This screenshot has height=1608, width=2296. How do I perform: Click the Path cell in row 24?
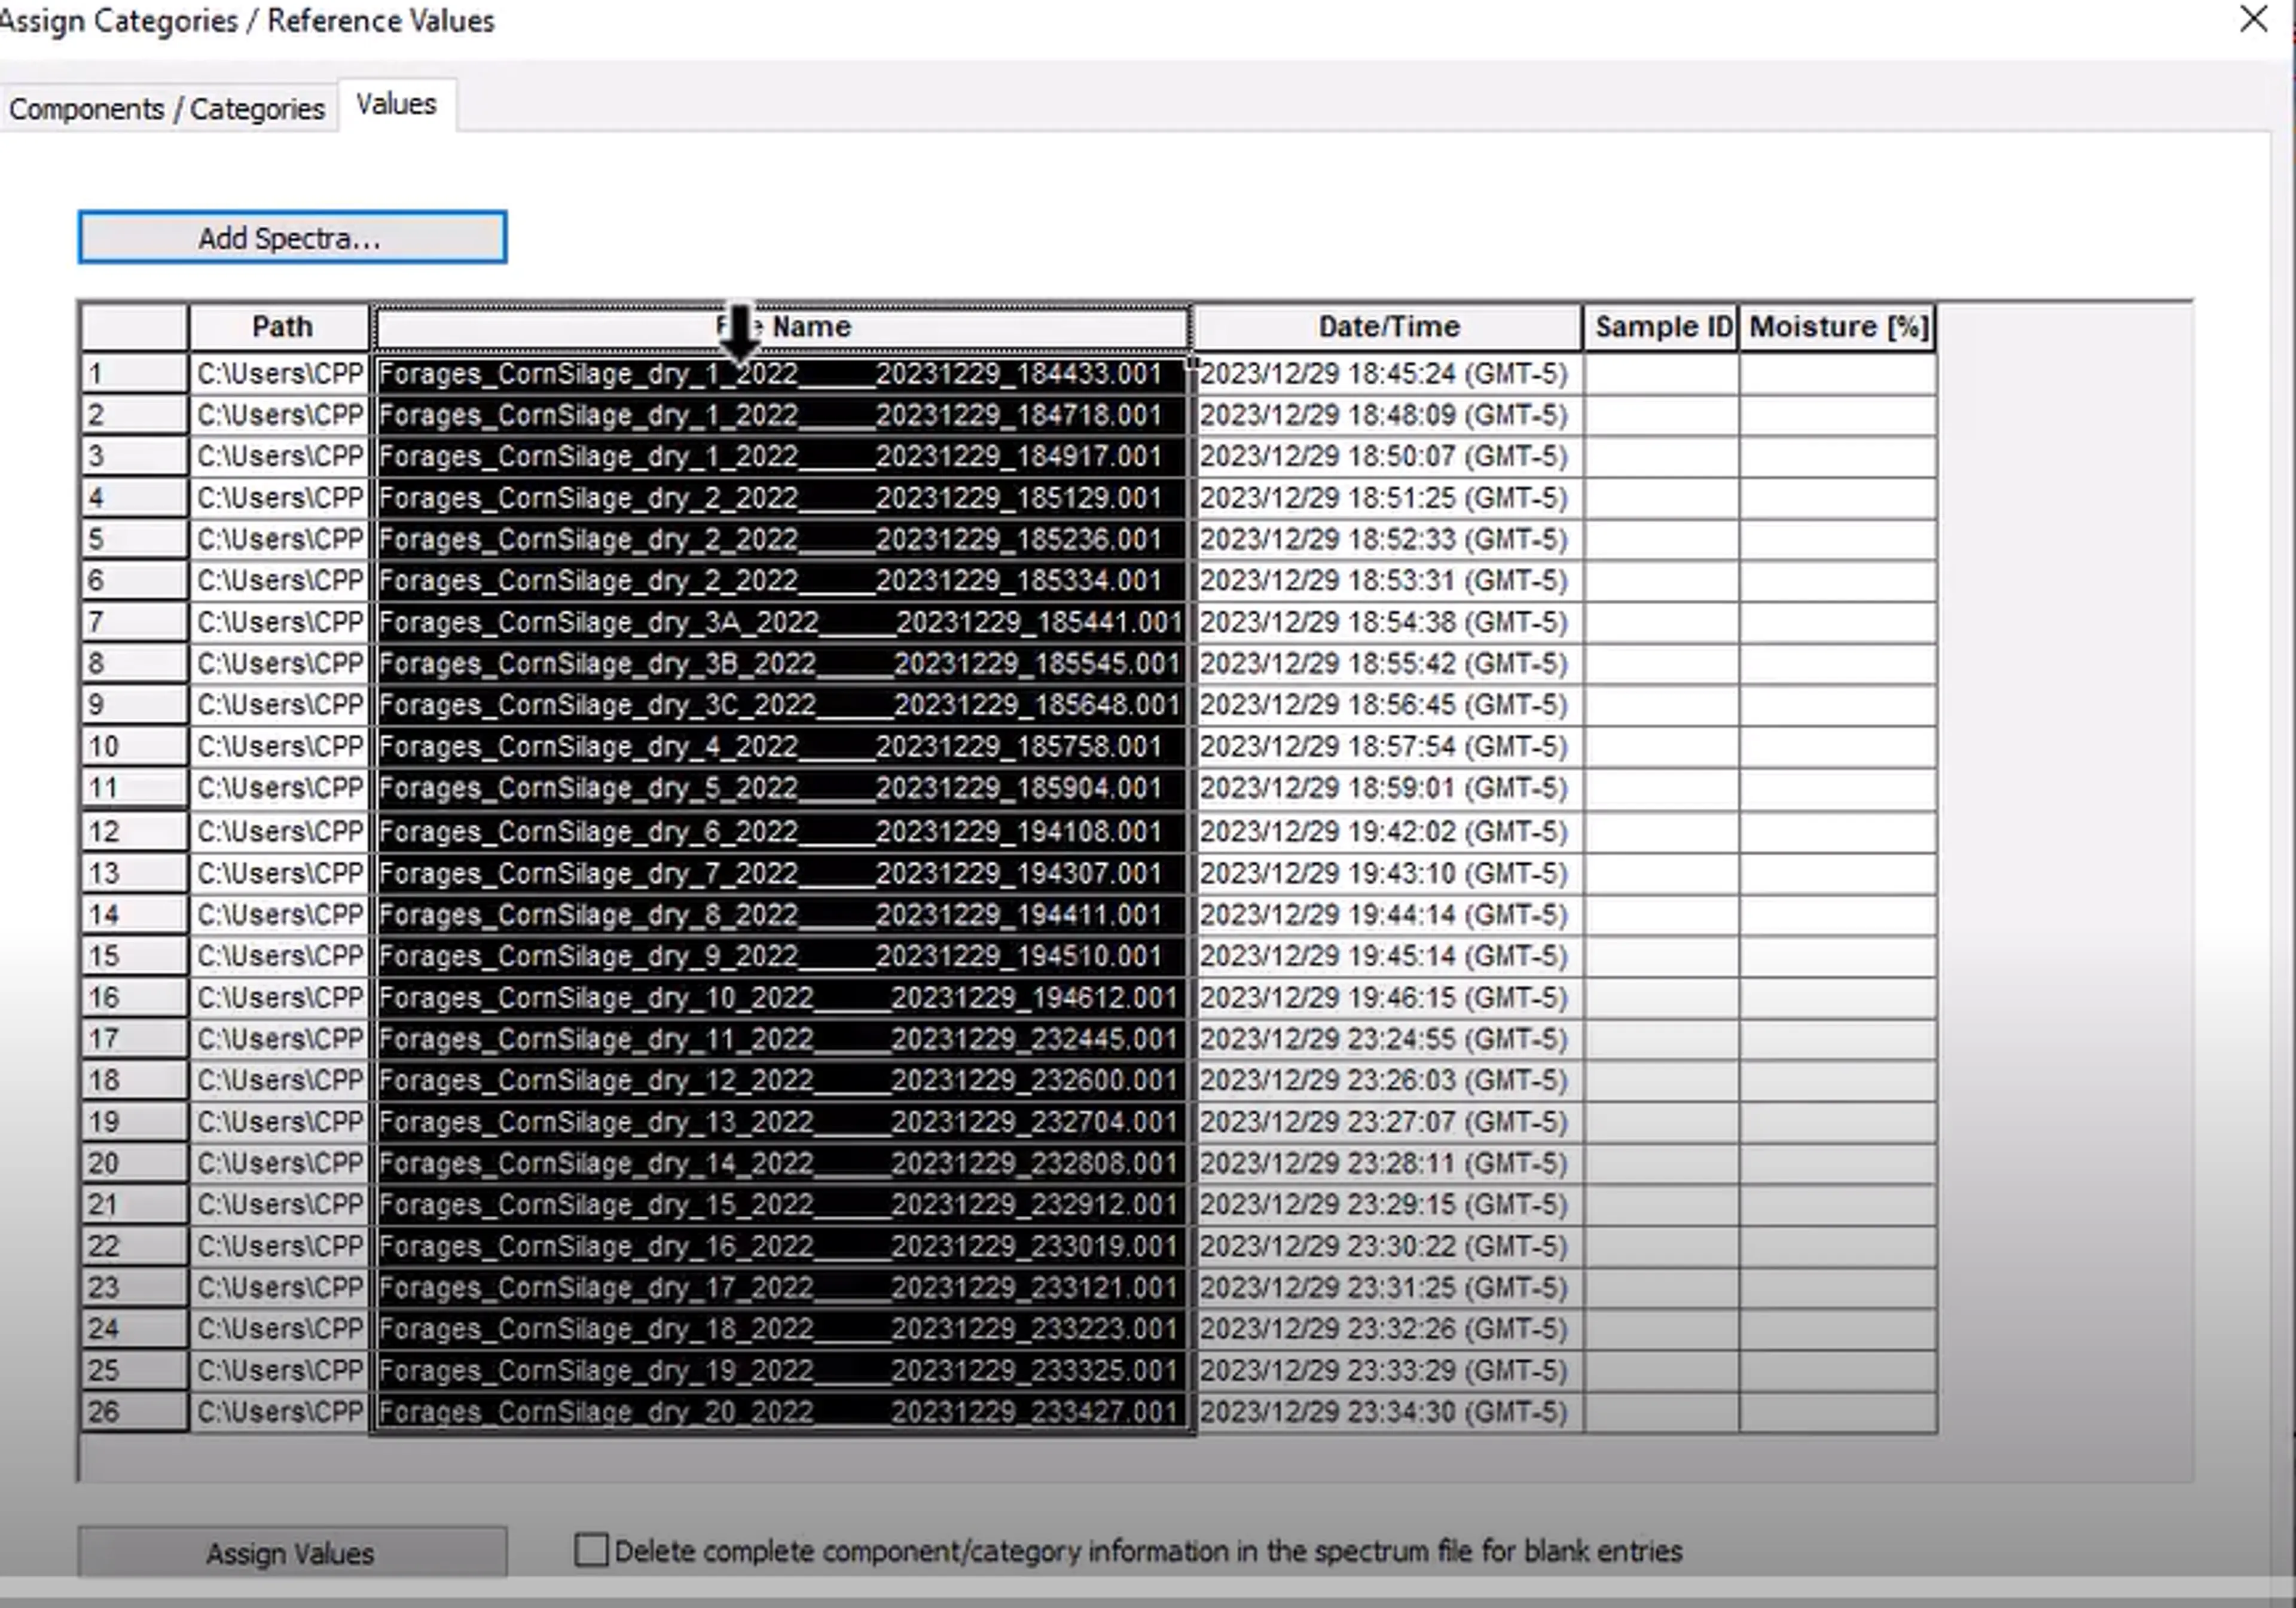tap(280, 1329)
